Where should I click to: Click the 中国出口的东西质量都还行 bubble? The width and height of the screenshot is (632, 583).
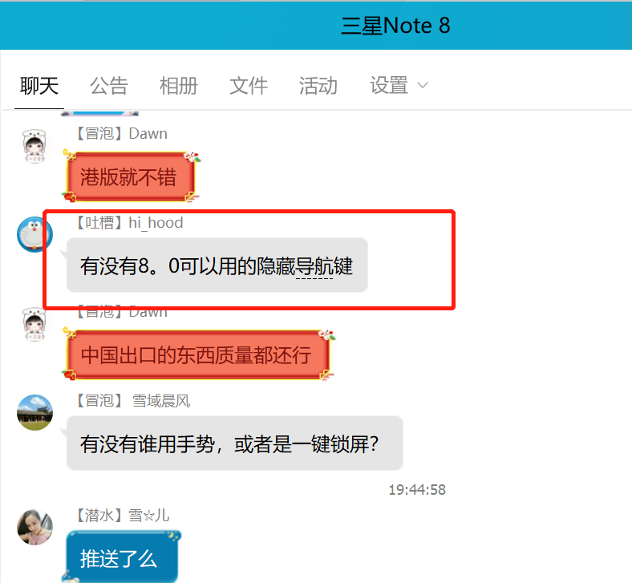[x=198, y=354]
